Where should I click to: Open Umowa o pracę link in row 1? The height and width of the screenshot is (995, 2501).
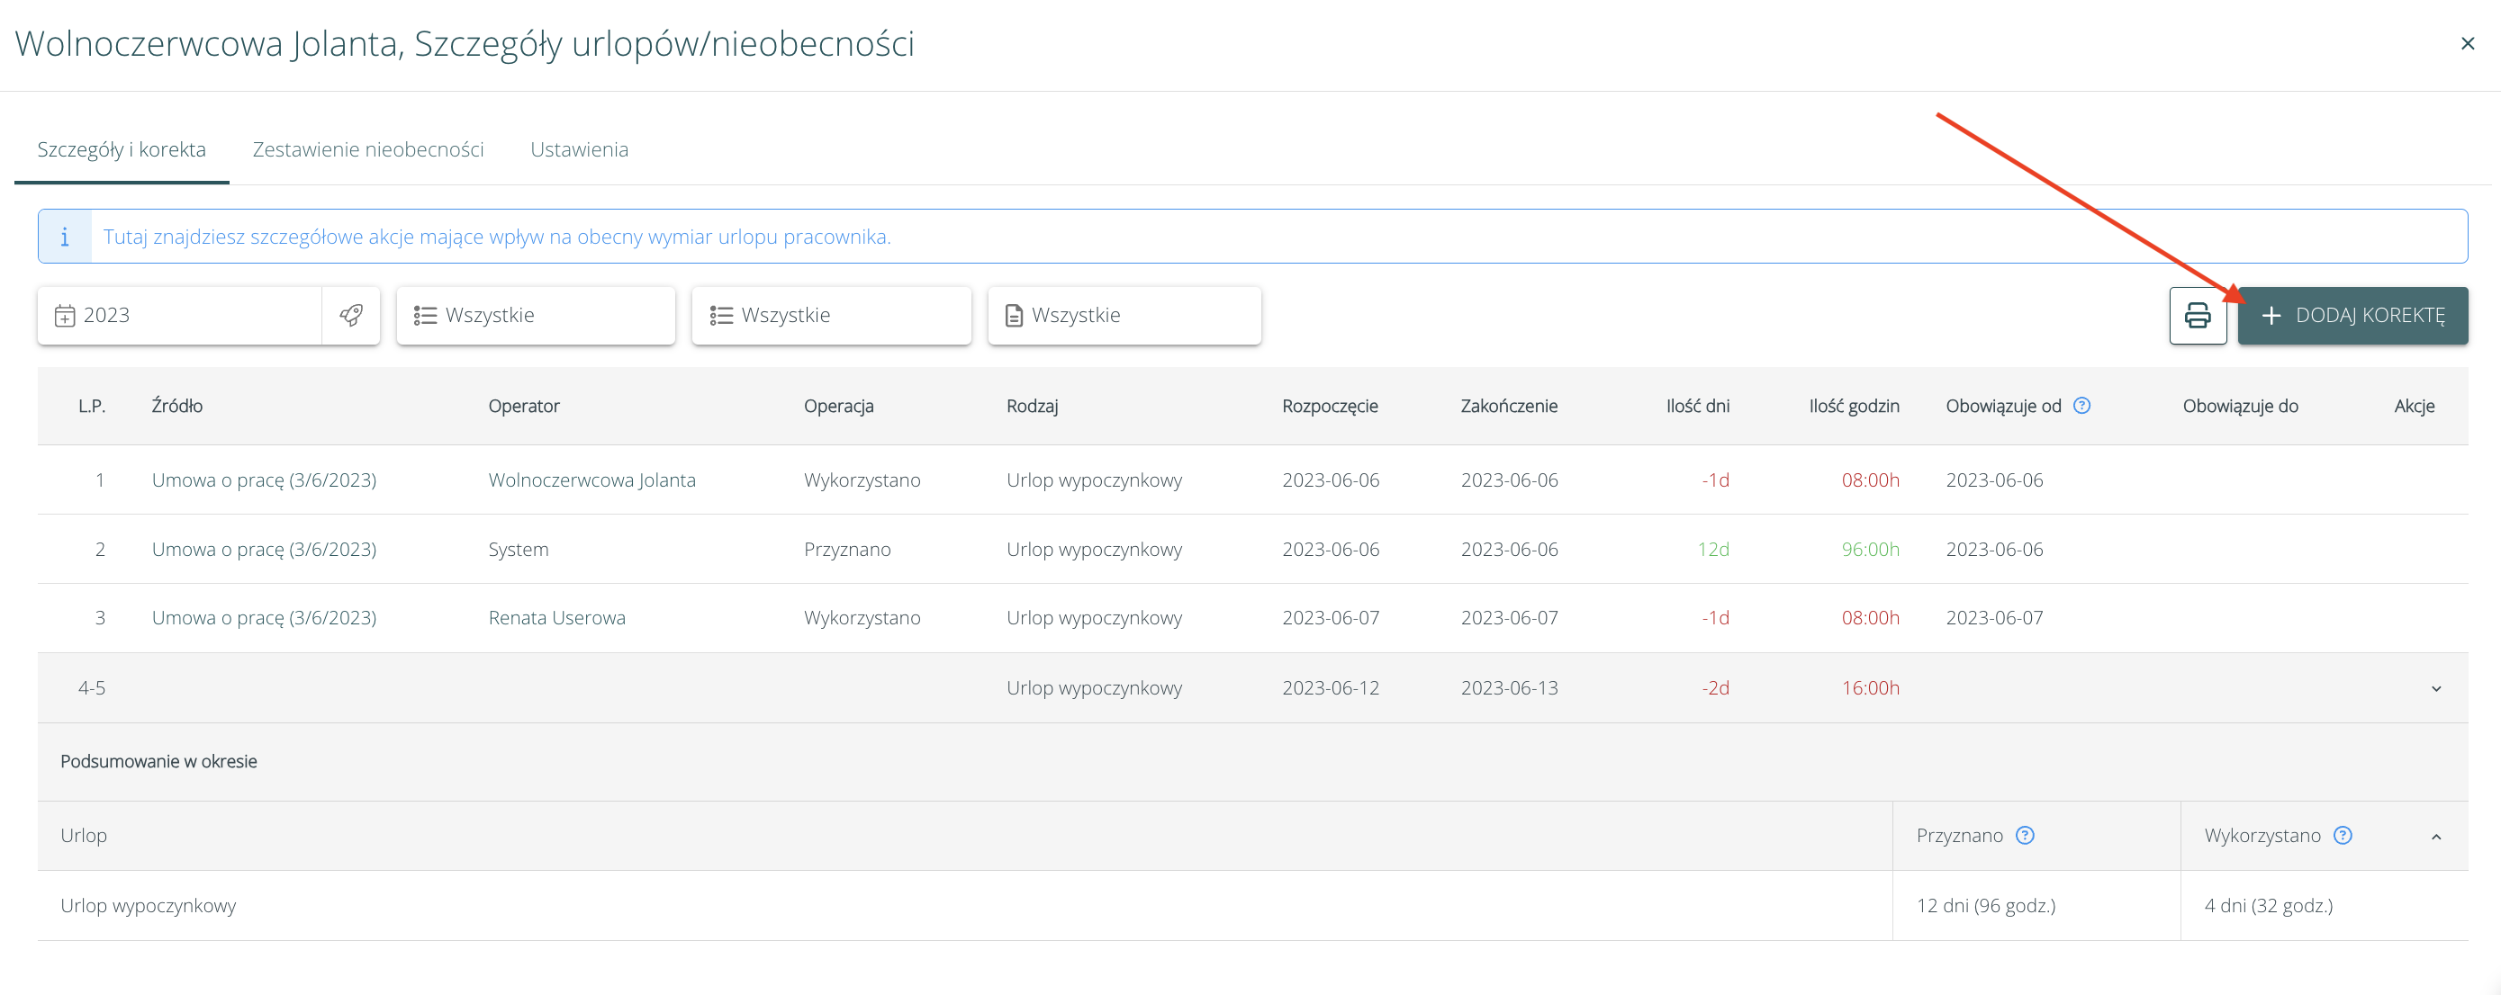tap(264, 480)
